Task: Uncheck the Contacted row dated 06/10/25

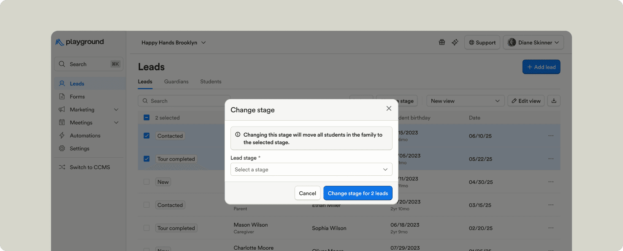Action: [x=146, y=136]
